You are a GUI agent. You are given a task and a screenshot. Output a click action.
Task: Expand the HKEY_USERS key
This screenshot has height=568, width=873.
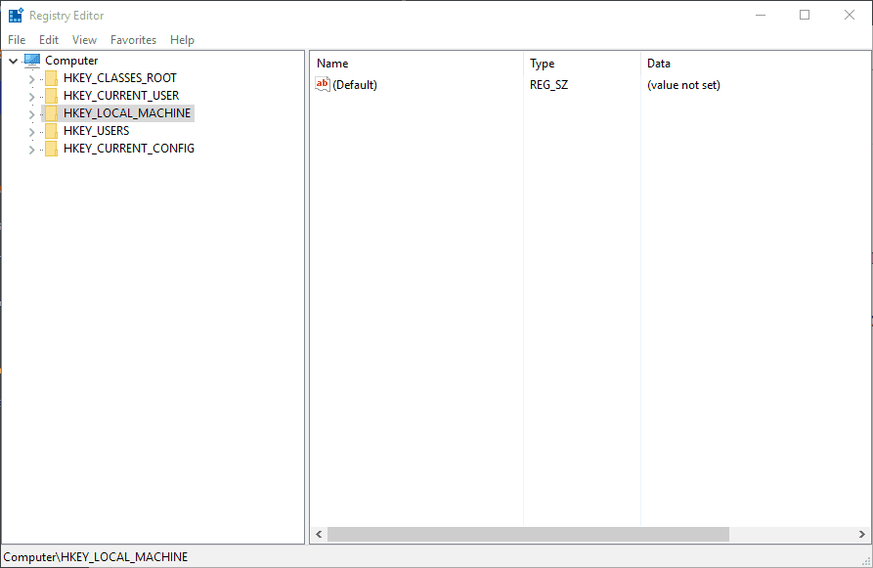[31, 132]
